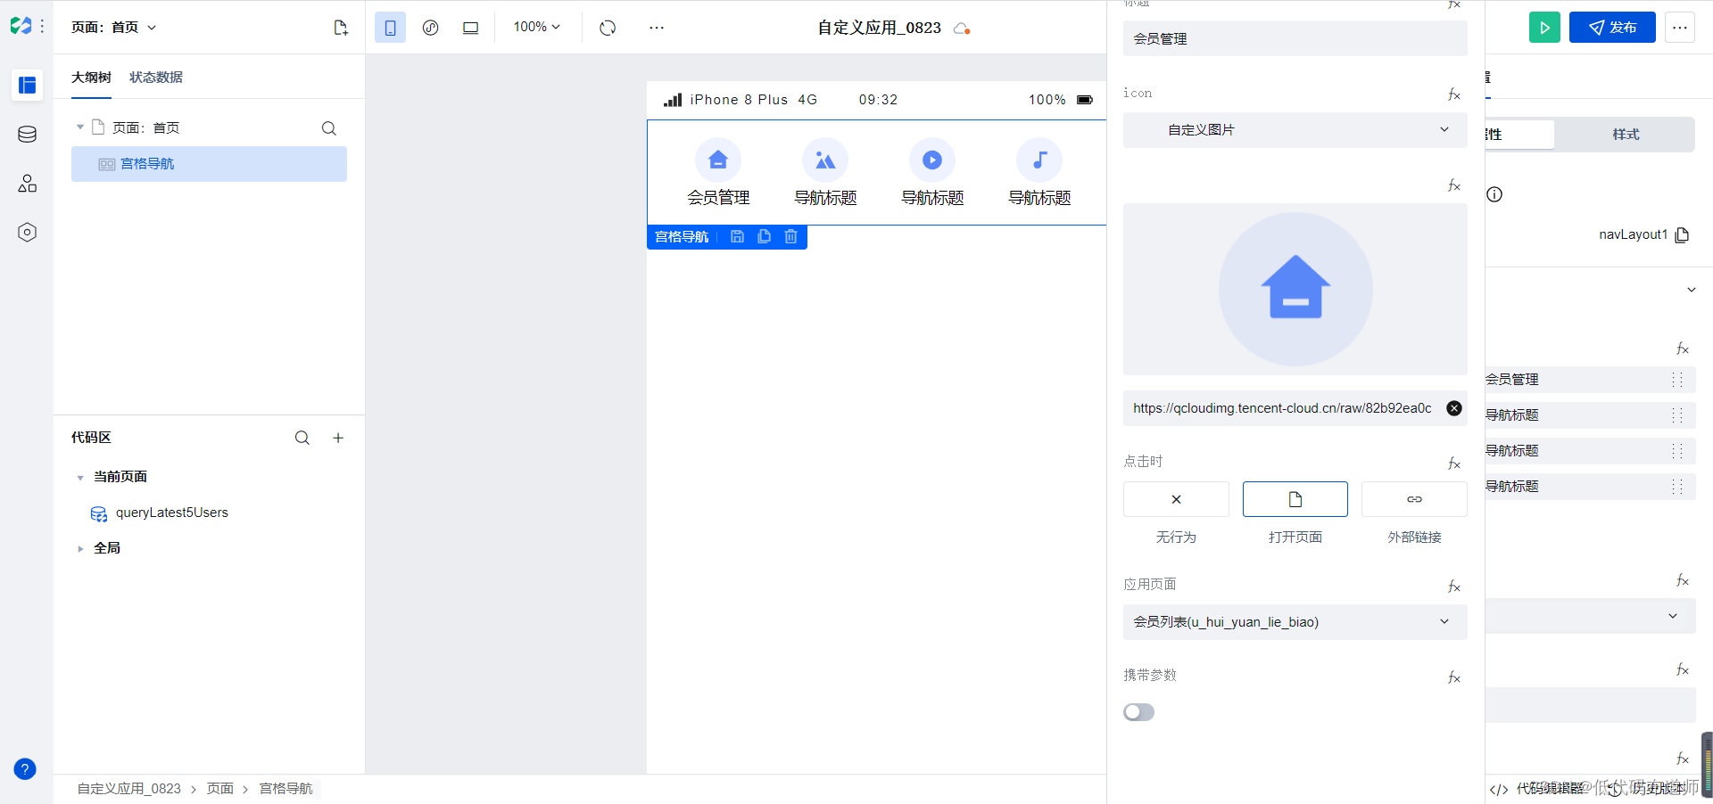
Task: Switch to the 大纲树 tab
Action: [x=91, y=78]
